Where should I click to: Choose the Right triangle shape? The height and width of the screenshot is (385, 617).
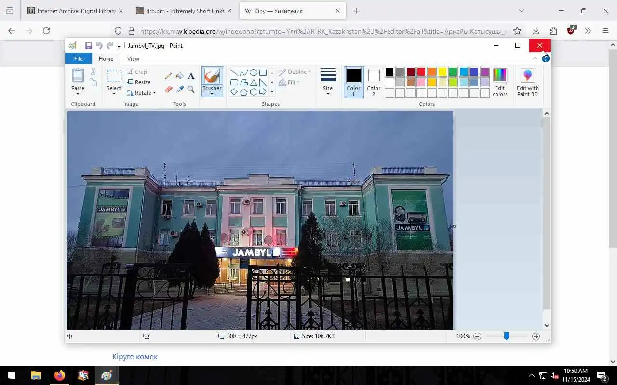click(263, 82)
